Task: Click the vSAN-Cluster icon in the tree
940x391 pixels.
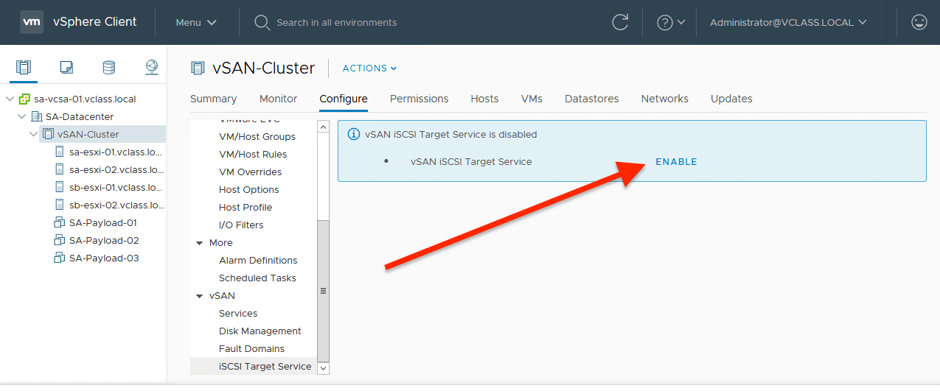Action: (x=49, y=134)
